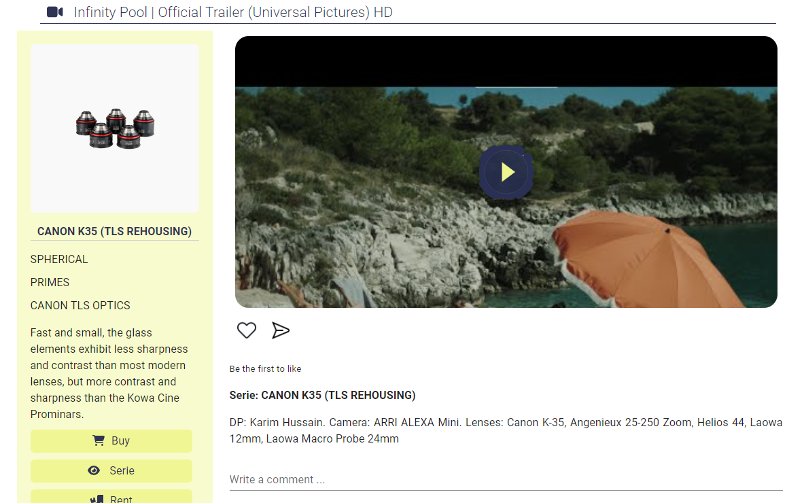The width and height of the screenshot is (804, 503).
Task: Click the DP Karim Hussain credits description
Action: [x=506, y=431]
